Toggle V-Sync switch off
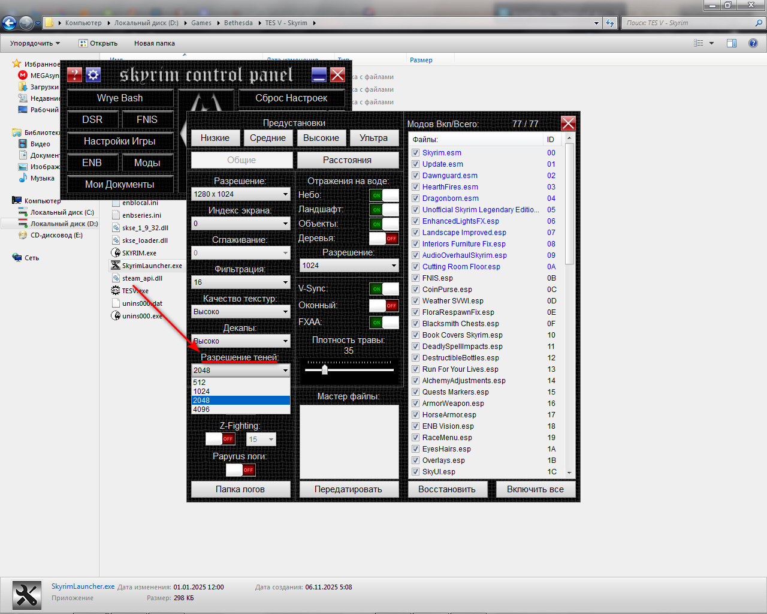767x614 pixels. pyautogui.click(x=383, y=289)
